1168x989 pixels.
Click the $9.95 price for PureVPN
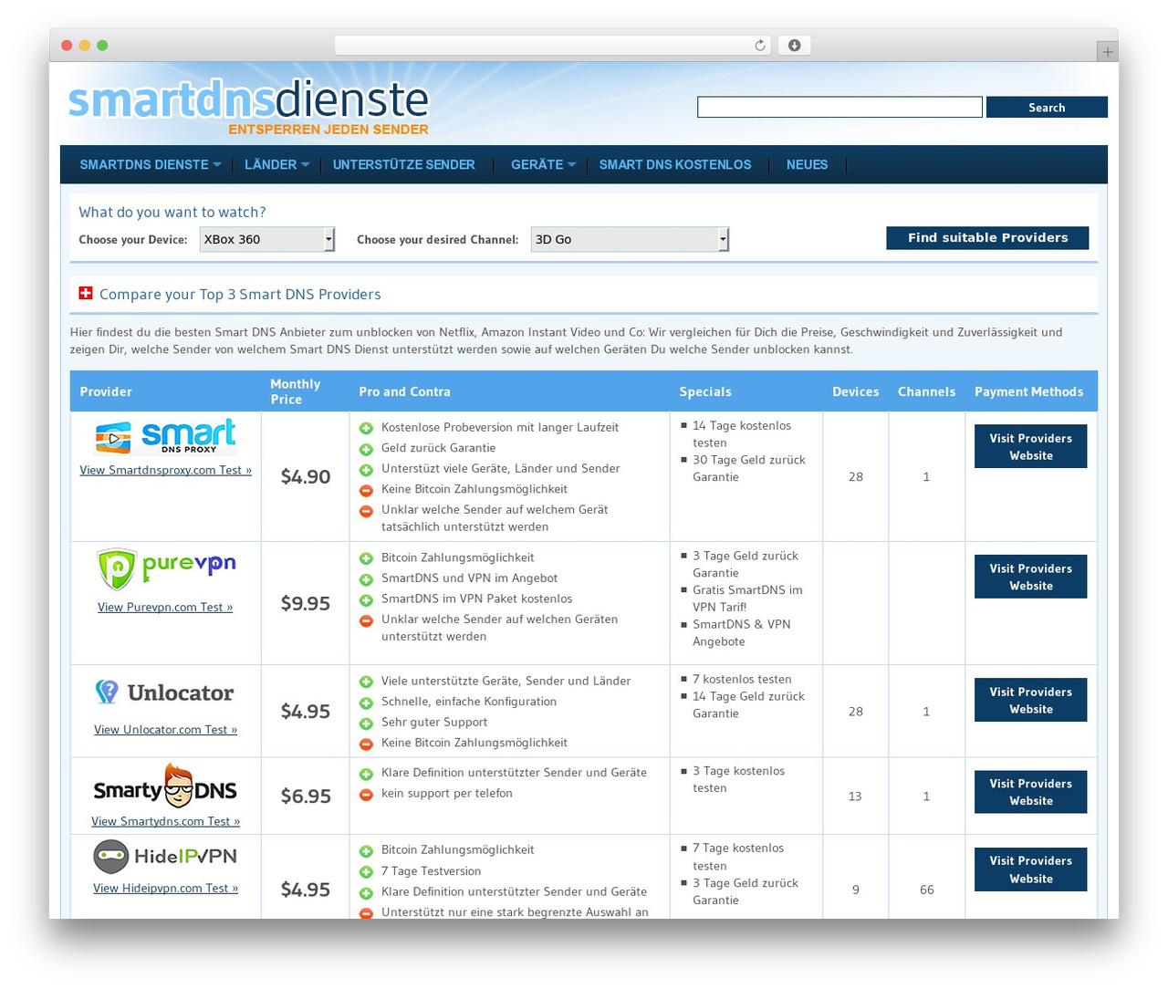click(306, 603)
